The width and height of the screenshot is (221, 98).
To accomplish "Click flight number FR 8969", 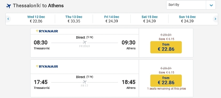I will tap(84, 46).
